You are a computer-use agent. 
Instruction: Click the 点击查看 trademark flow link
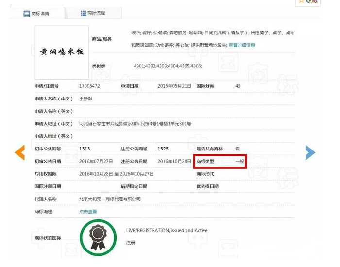(88, 212)
